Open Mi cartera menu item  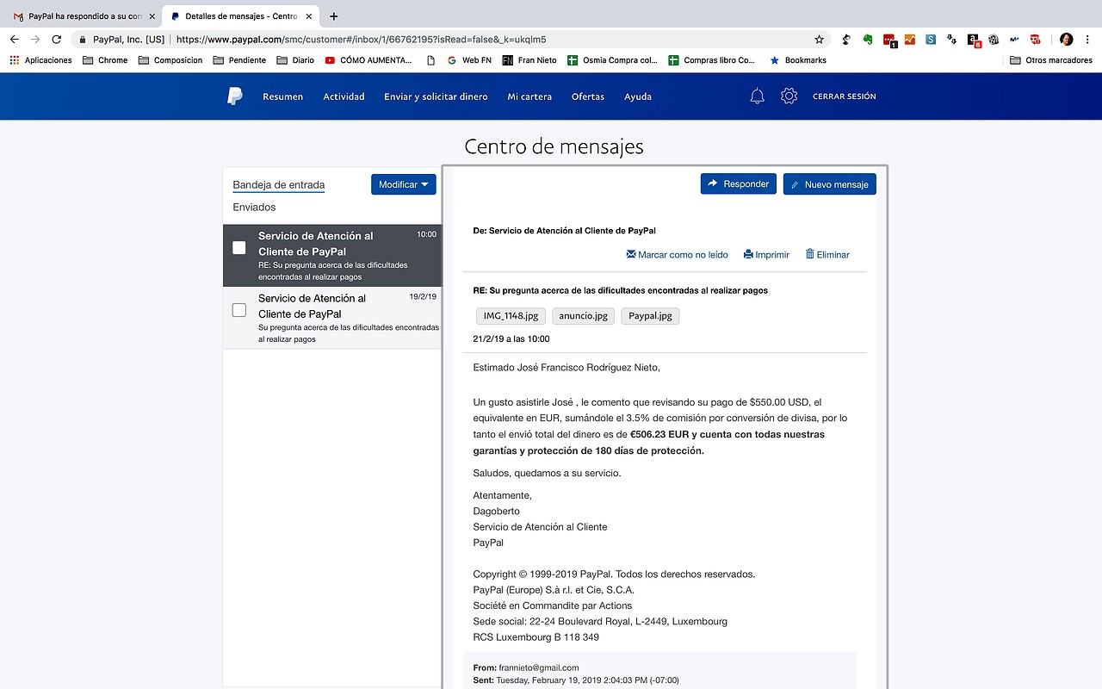[529, 96]
